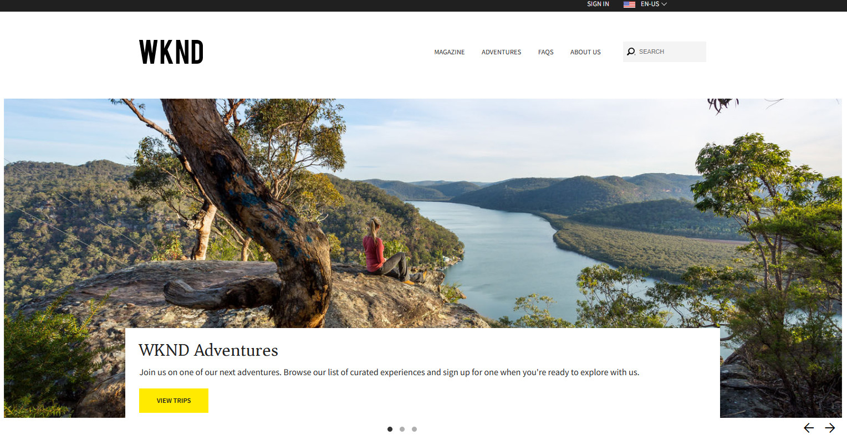Image resolution: width=847 pixels, height=435 pixels.
Task: Click the adventures description paragraph text
Action: [389, 372]
